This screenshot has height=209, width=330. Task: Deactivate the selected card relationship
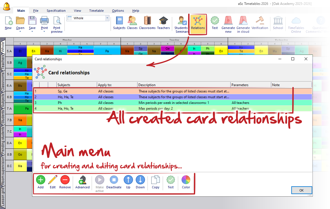[x=114, y=180]
